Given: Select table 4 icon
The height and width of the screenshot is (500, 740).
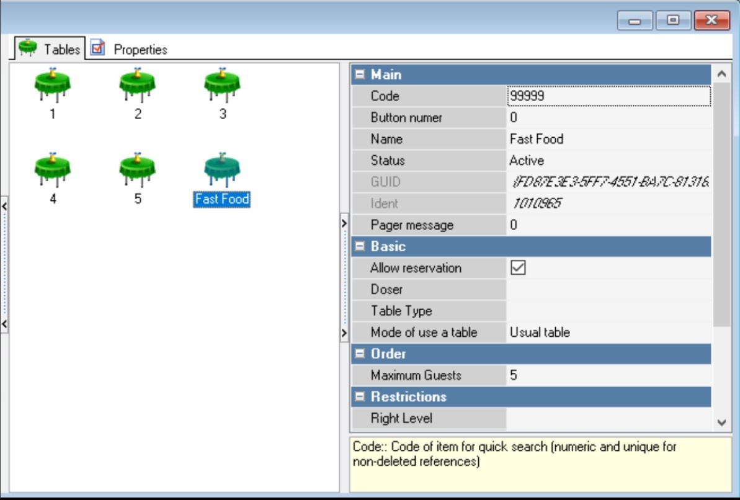Looking at the screenshot, I should tap(52, 171).
